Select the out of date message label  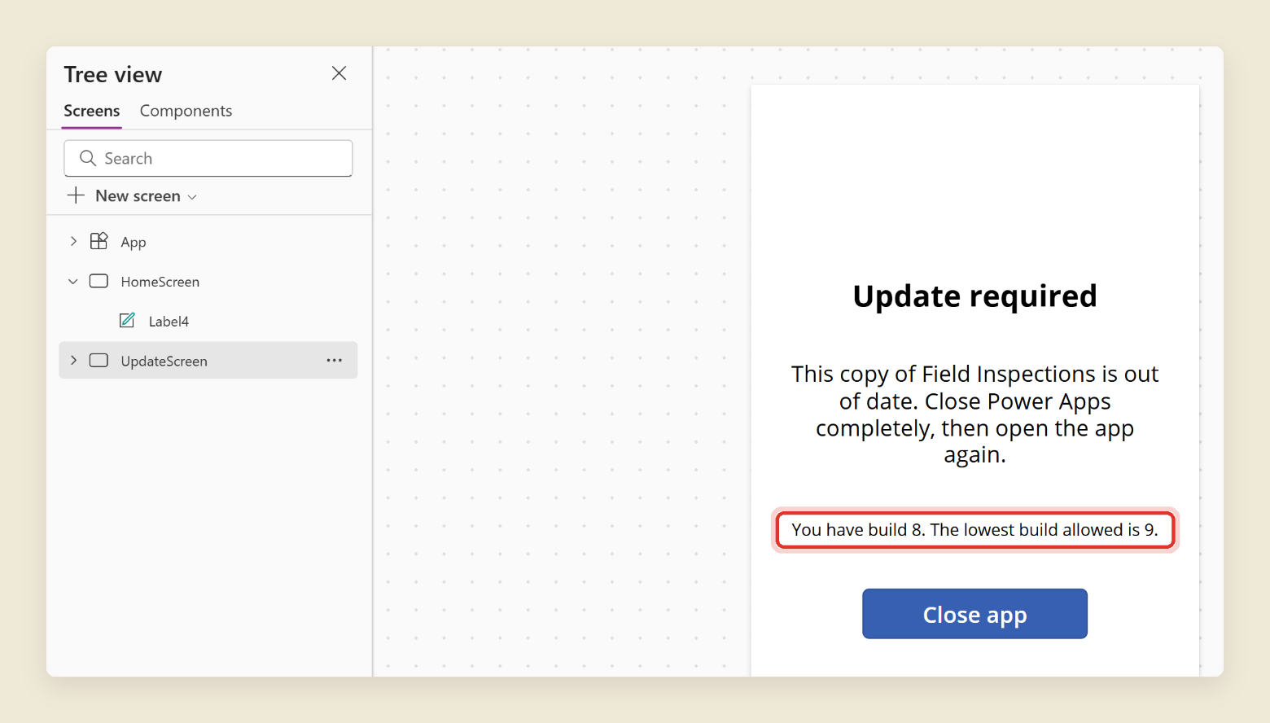click(x=974, y=414)
